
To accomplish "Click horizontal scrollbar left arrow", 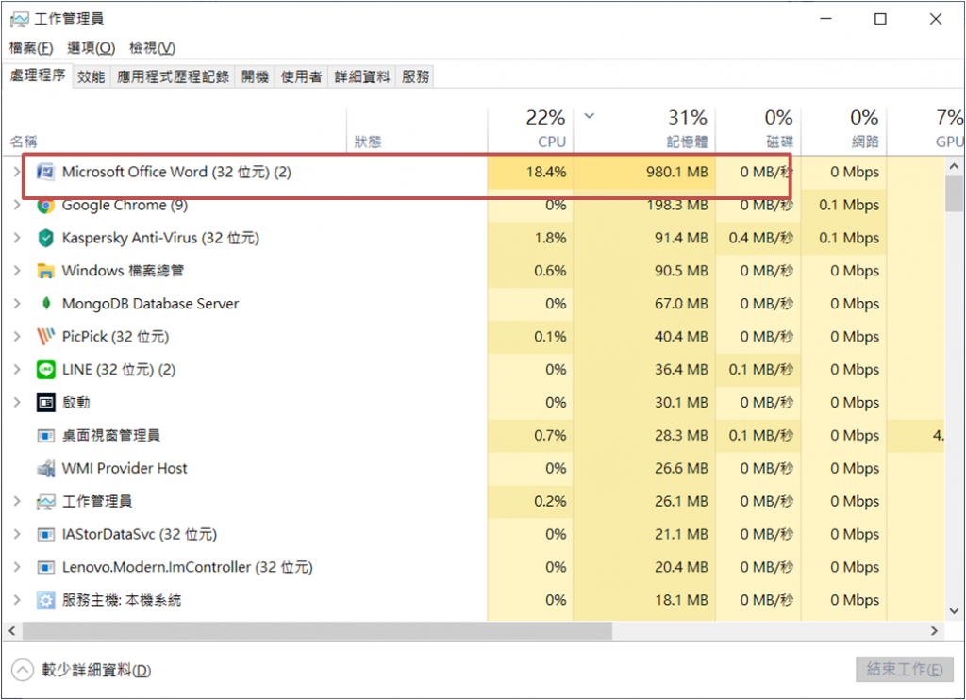I will (11, 631).
